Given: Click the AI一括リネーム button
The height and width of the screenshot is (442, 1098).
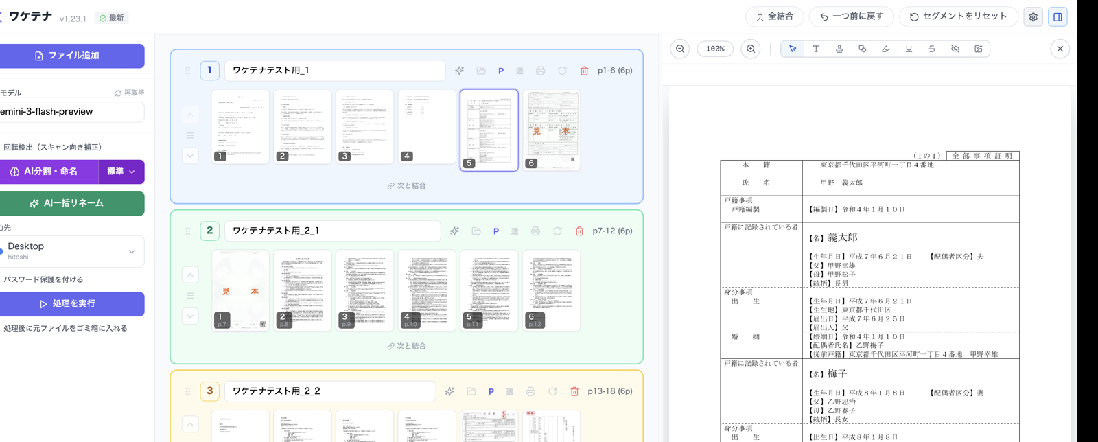Looking at the screenshot, I should click(x=71, y=203).
